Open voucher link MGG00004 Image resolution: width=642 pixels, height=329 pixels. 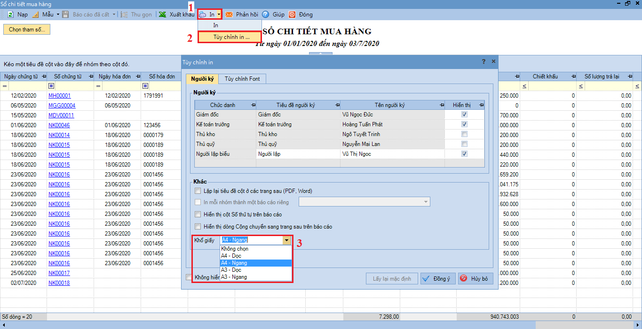[62, 106]
